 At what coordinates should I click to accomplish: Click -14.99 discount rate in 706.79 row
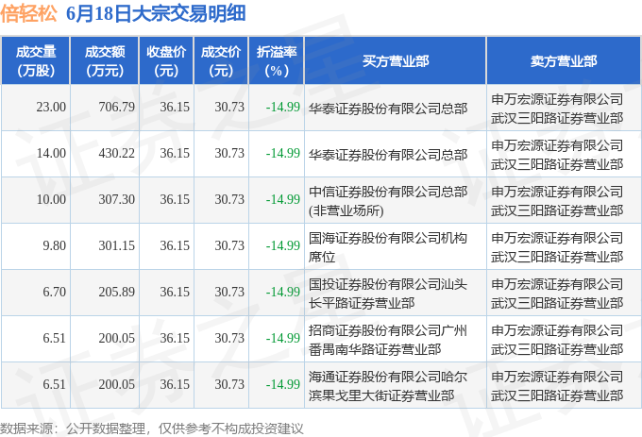coord(283,108)
